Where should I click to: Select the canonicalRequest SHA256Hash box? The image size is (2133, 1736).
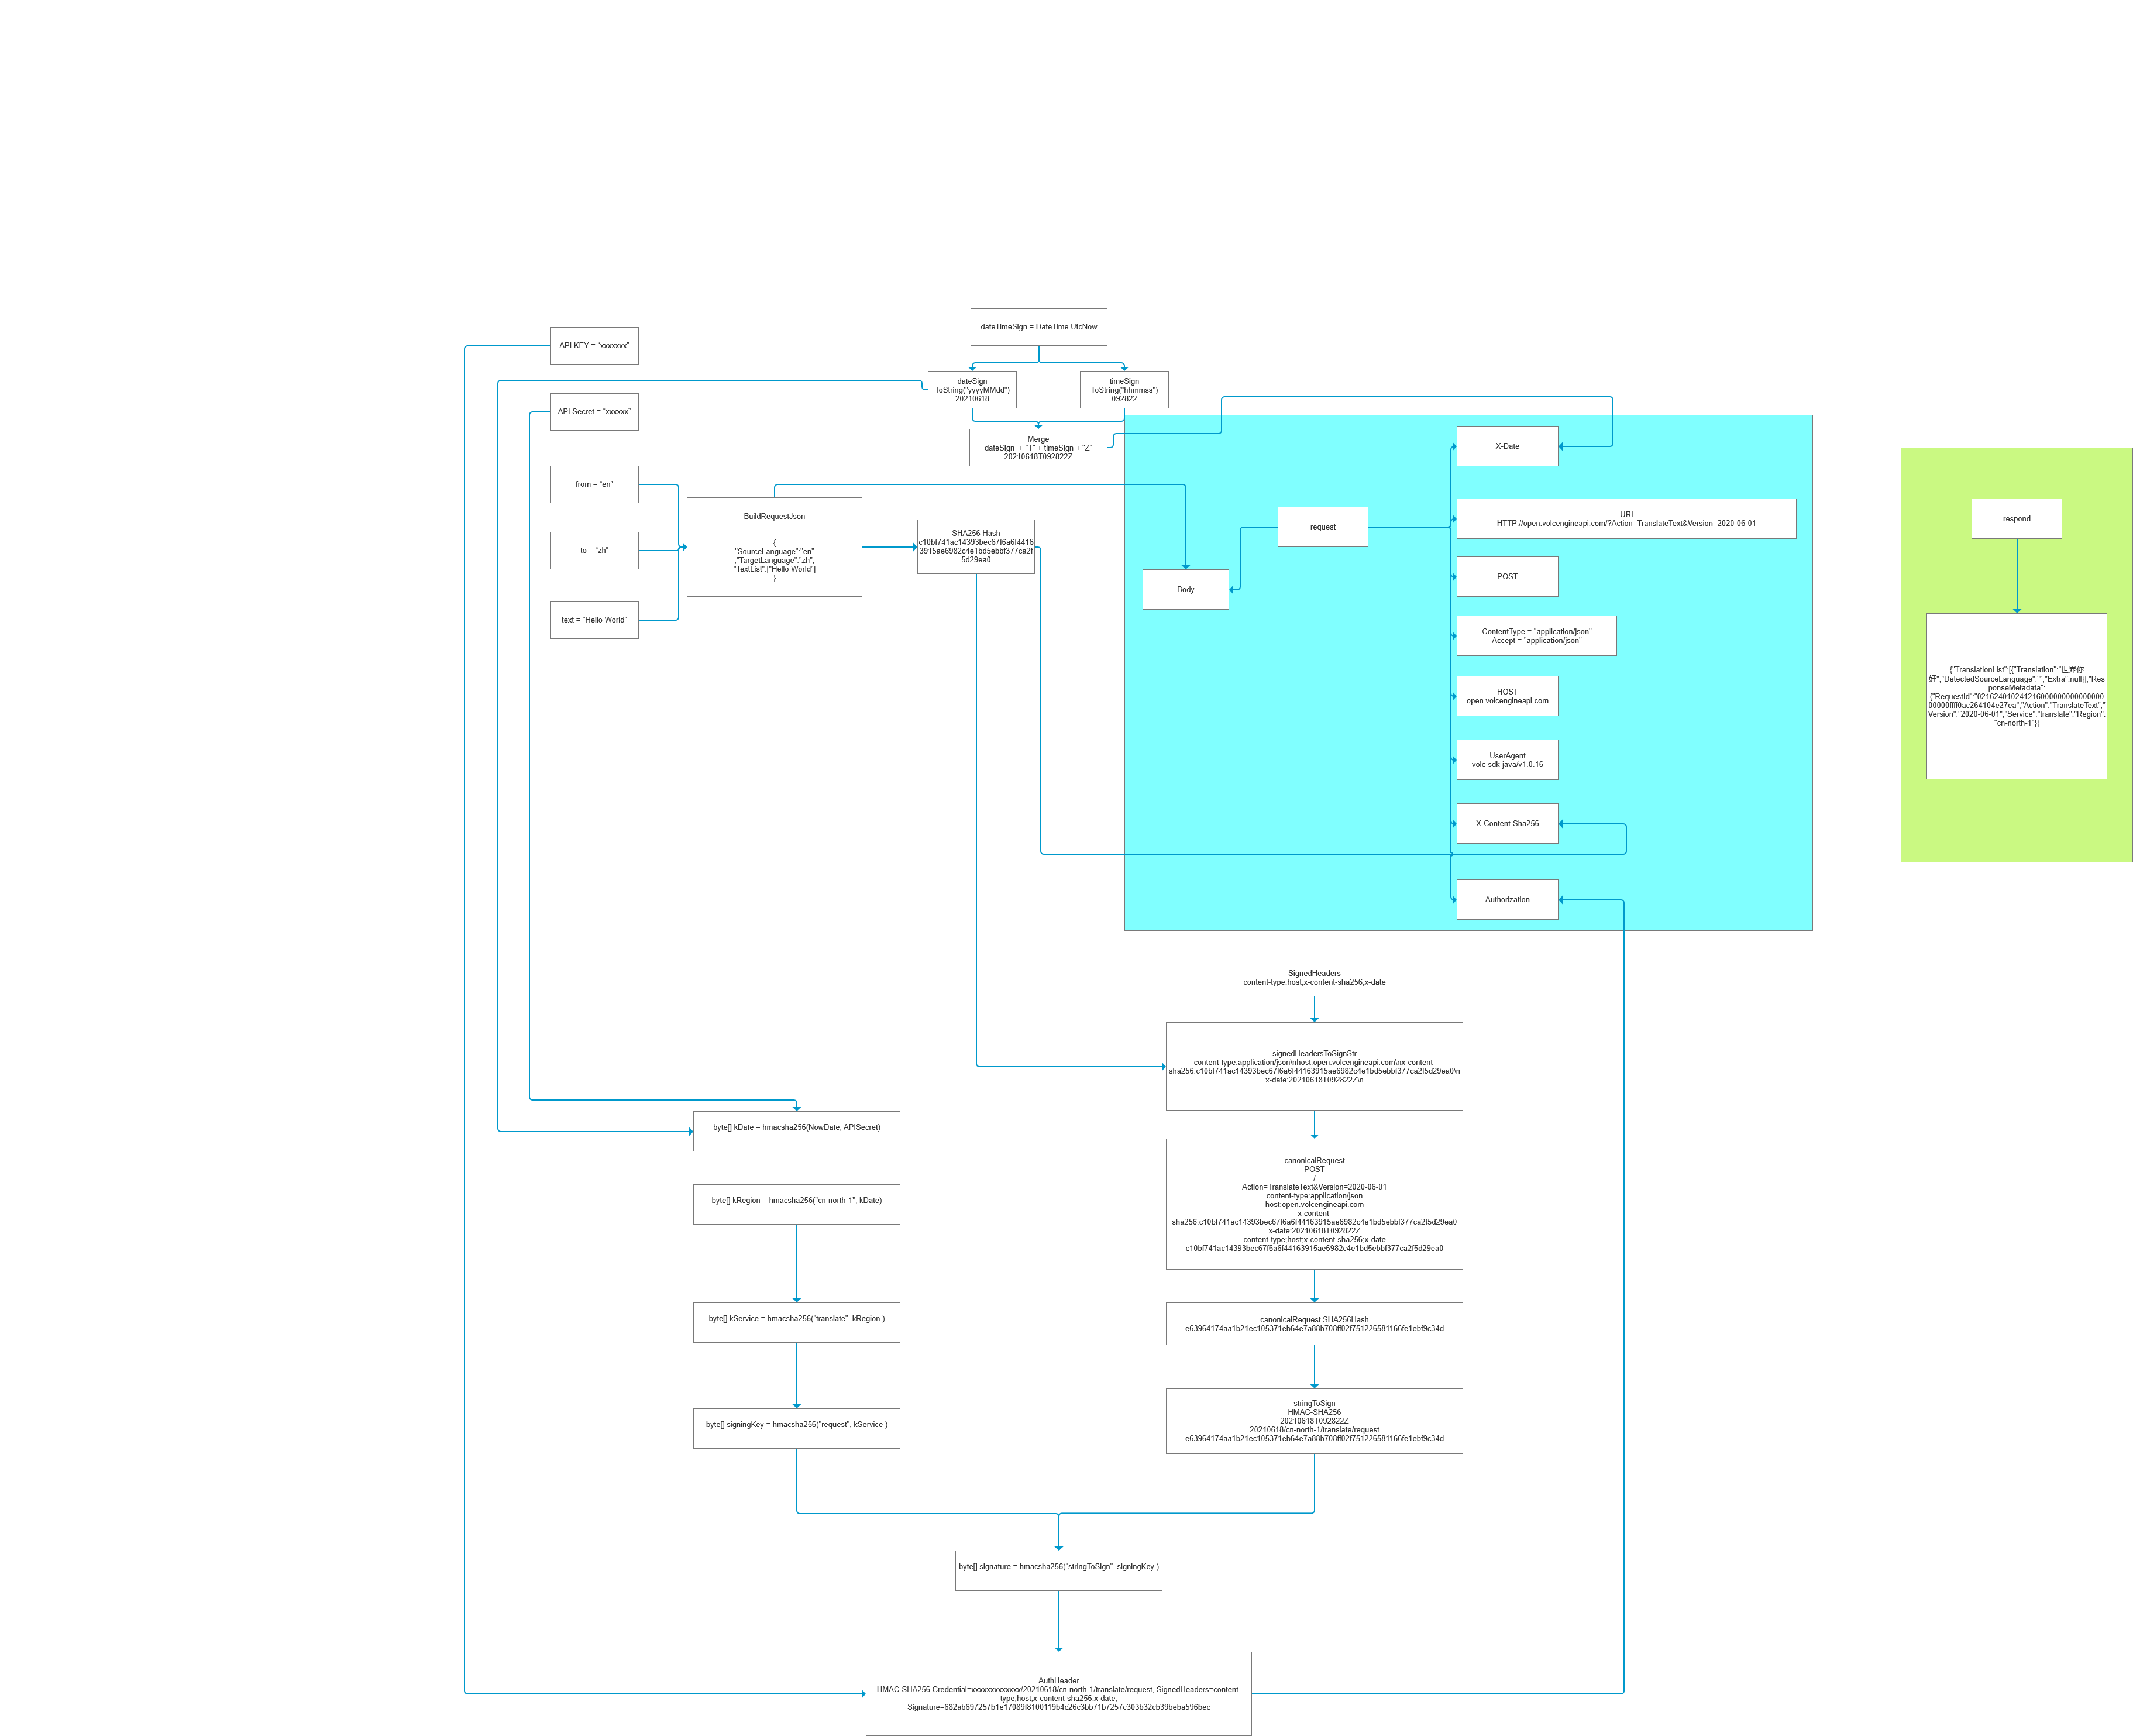[1314, 1324]
